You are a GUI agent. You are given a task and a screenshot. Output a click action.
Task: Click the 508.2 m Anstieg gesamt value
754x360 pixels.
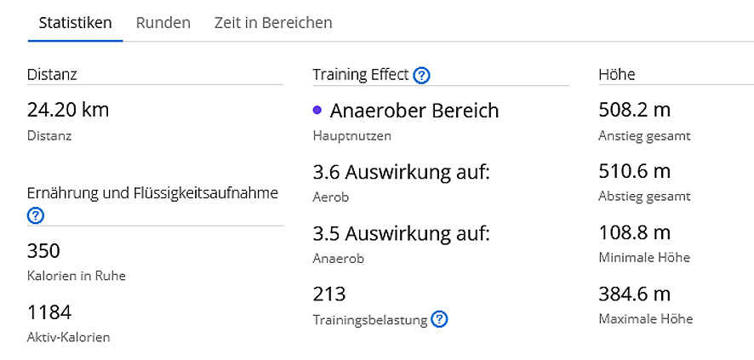[x=634, y=110]
